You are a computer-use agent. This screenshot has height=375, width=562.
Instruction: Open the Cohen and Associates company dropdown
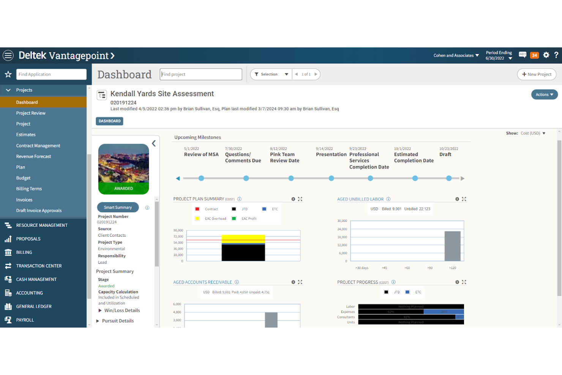click(456, 55)
